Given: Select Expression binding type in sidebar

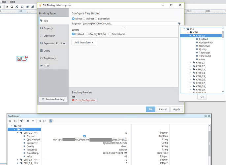Looking at the screenshot, I should (54, 36).
